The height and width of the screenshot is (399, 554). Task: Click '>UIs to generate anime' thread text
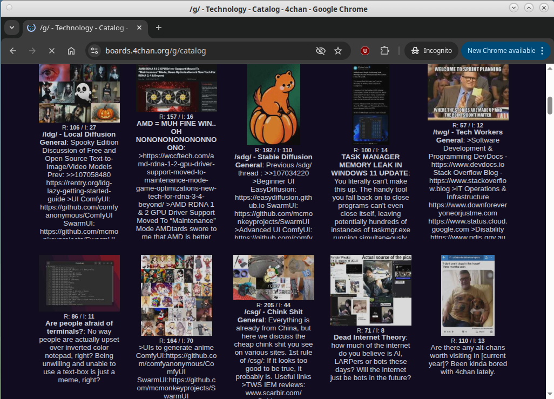click(x=175, y=347)
